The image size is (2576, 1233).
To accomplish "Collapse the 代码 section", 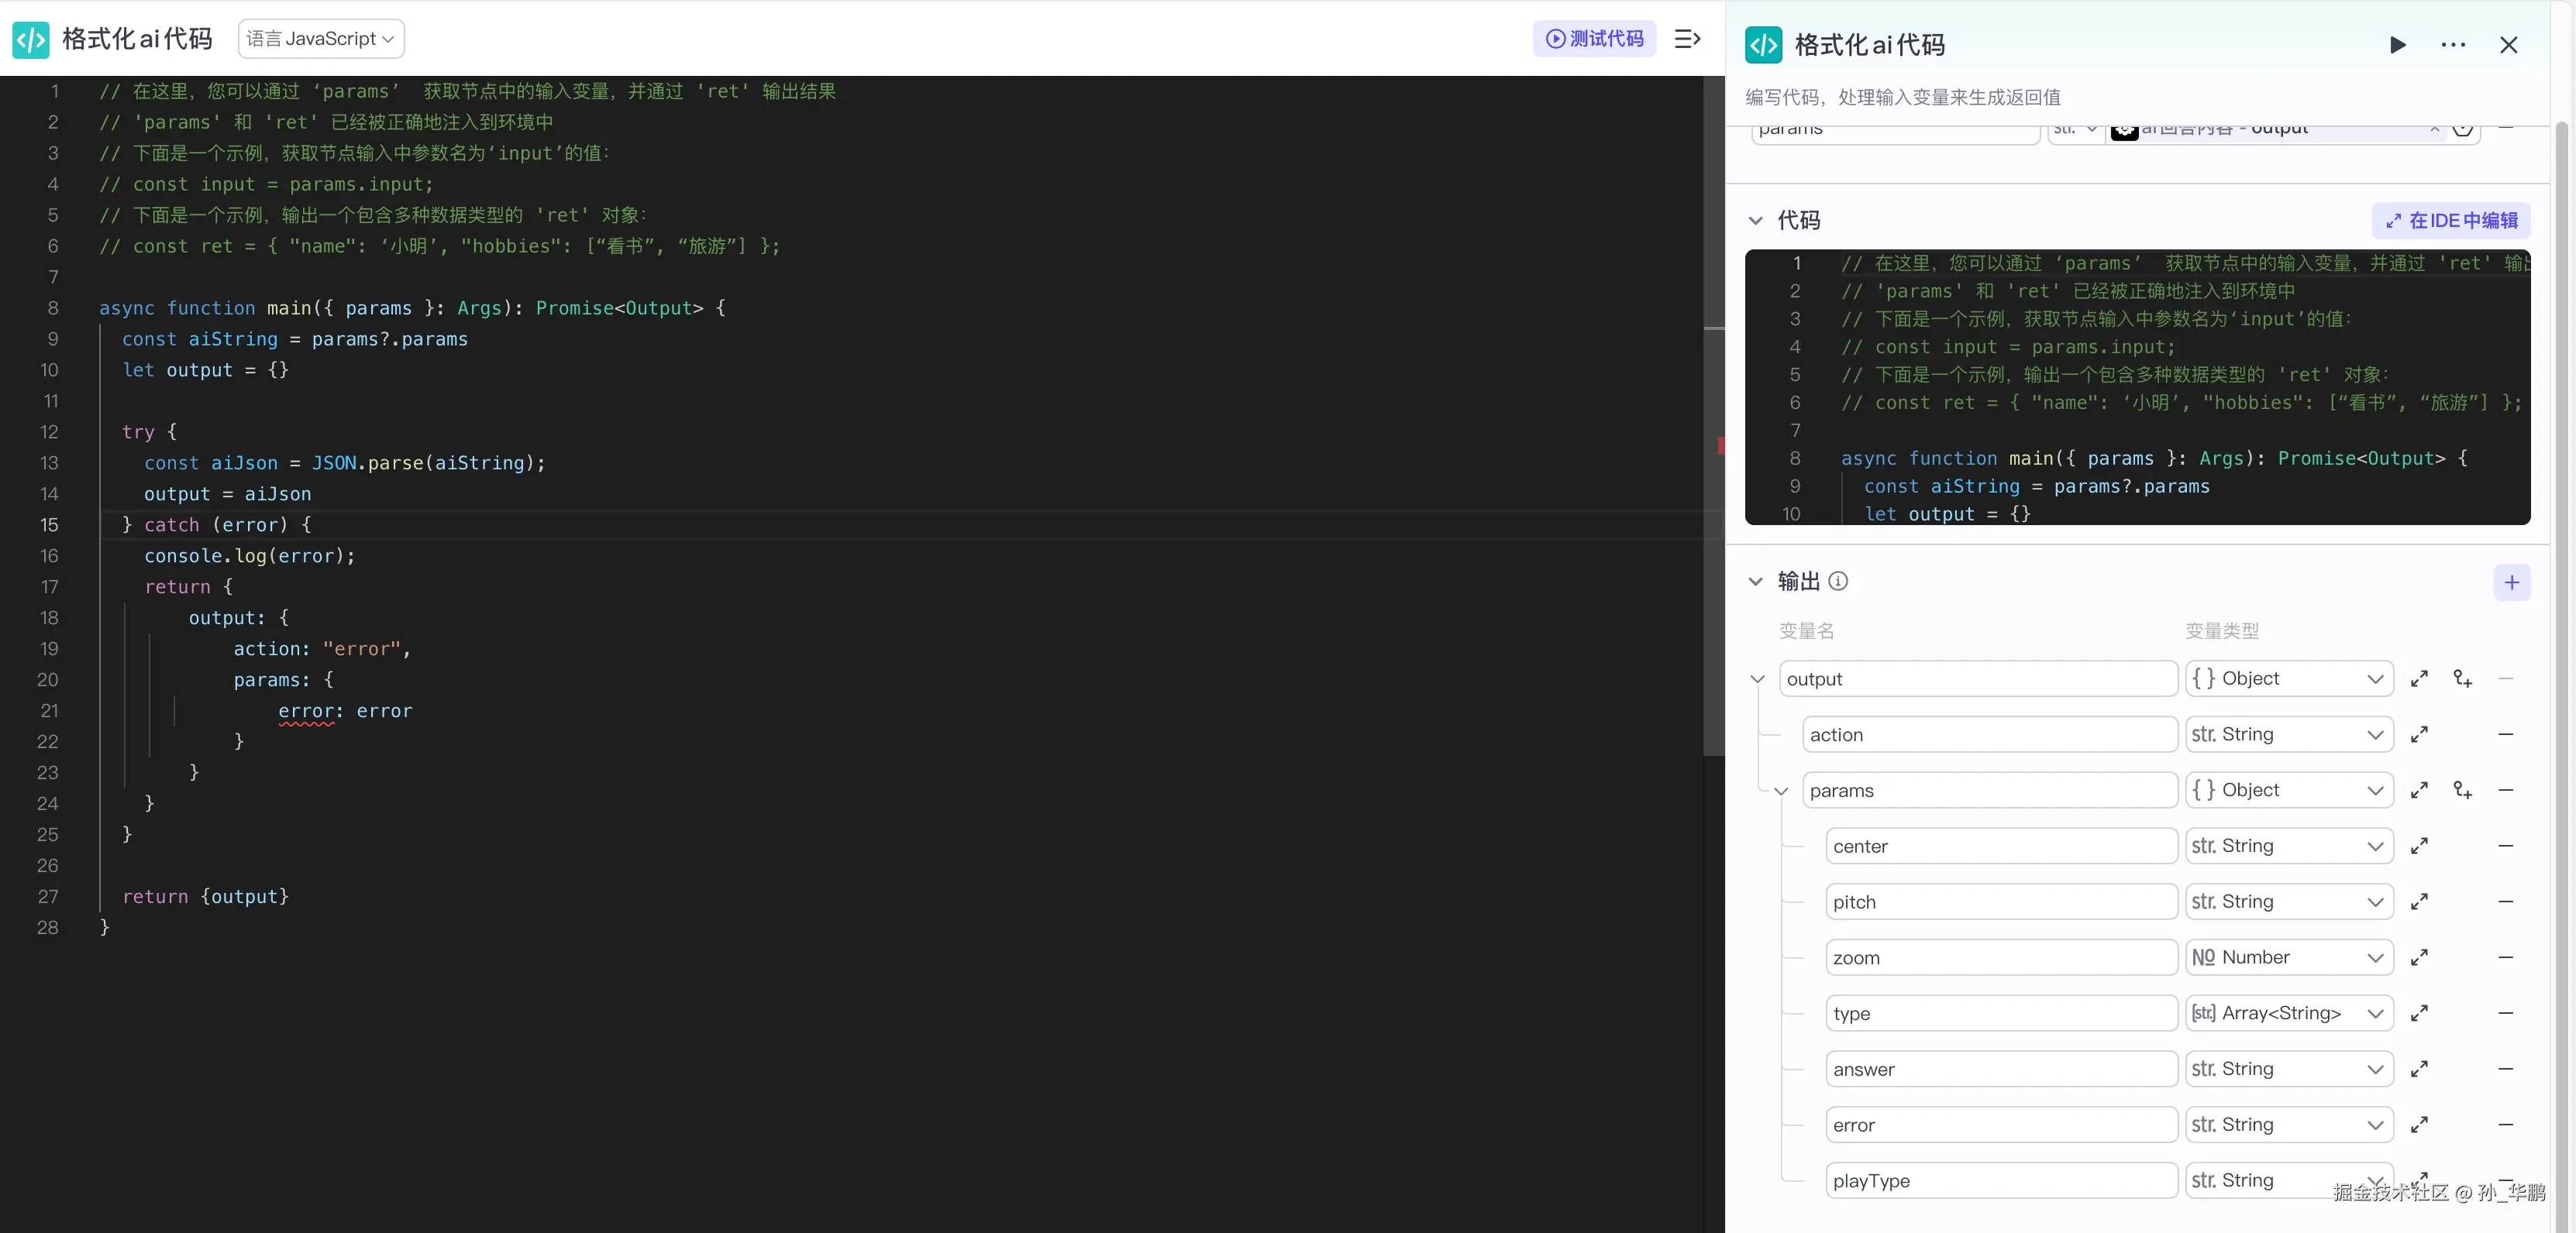I will (1755, 221).
